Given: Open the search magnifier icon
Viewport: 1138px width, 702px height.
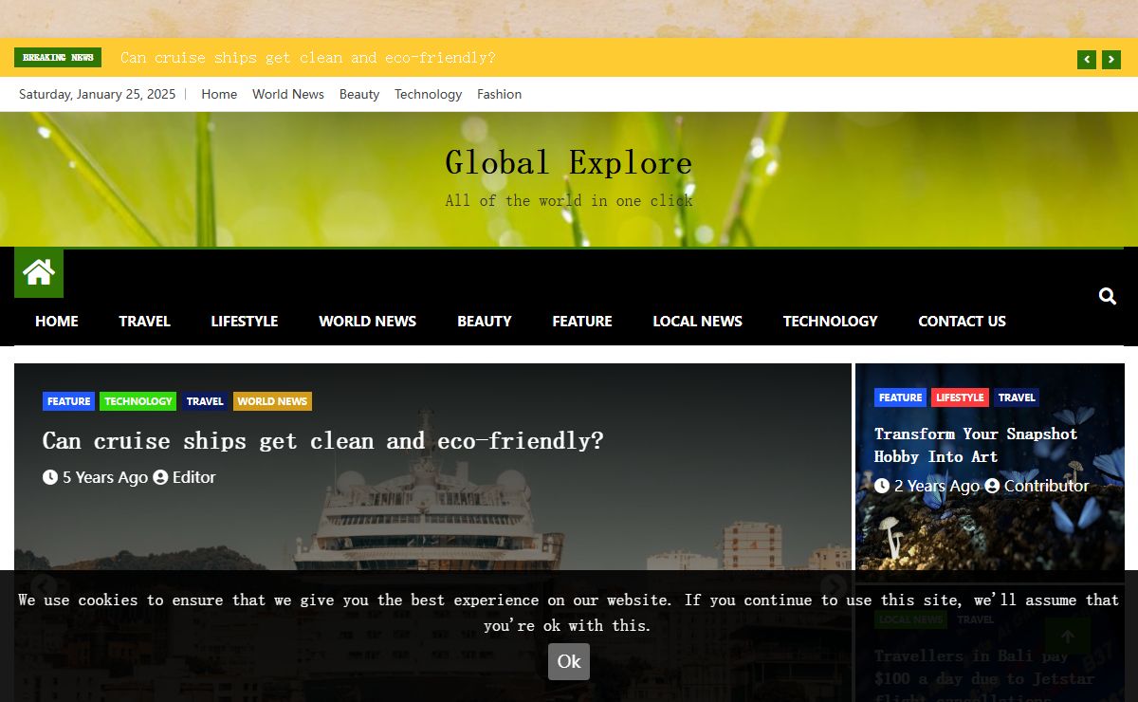Looking at the screenshot, I should click(x=1107, y=296).
